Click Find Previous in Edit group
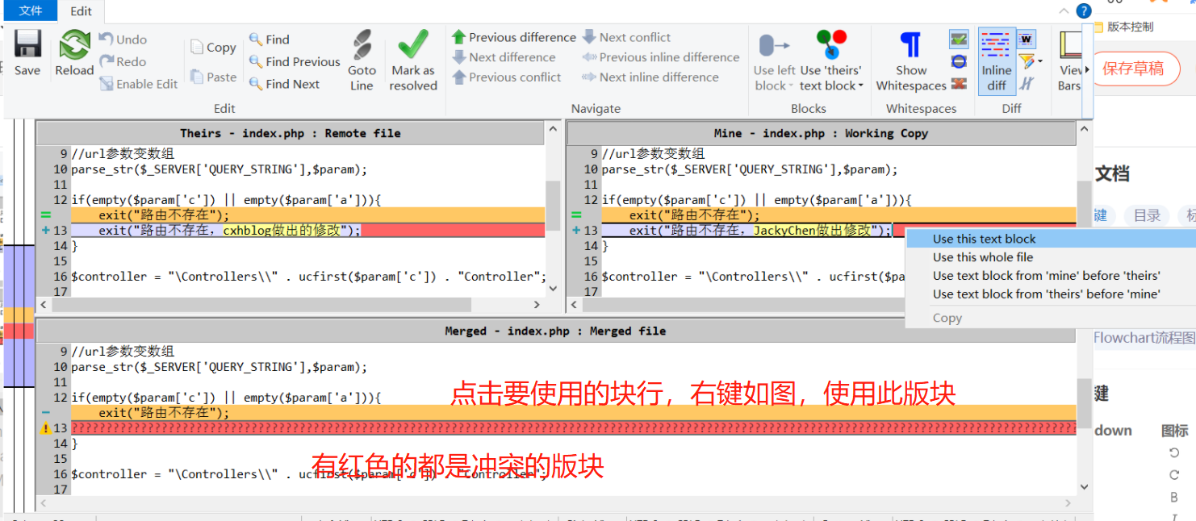This screenshot has width=1196, height=521. tap(295, 61)
